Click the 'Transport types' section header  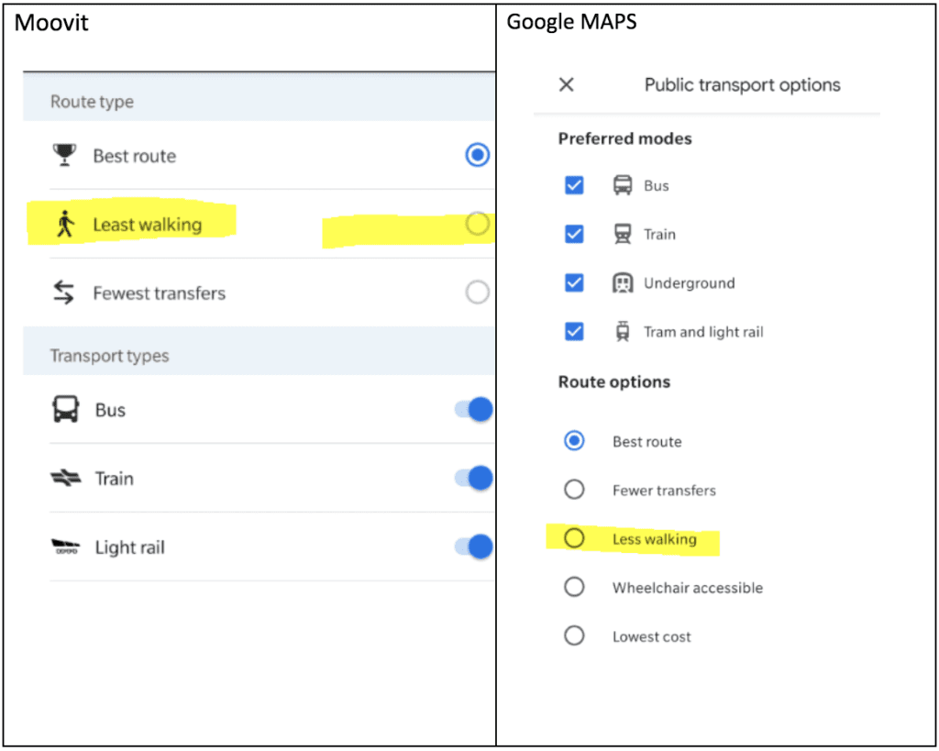(x=110, y=356)
